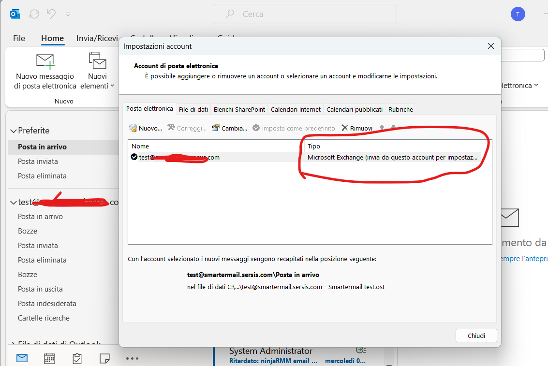
Task: Open the Calendari pubblicati tab
Action: 355,109
